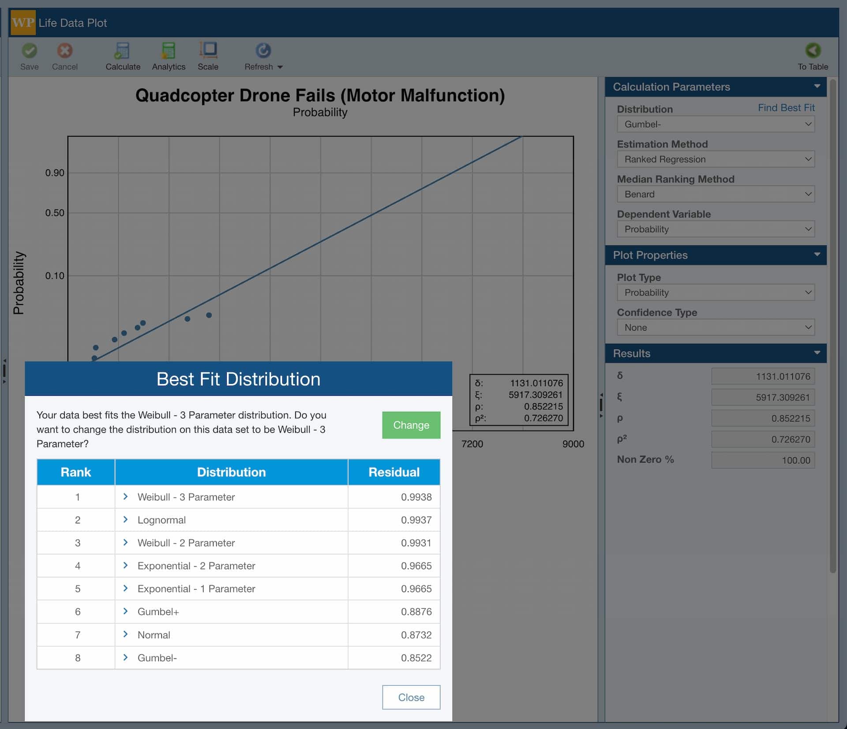Screen dimensions: 847x729
Task: Open the Confidence Type dropdown
Action: click(x=715, y=327)
